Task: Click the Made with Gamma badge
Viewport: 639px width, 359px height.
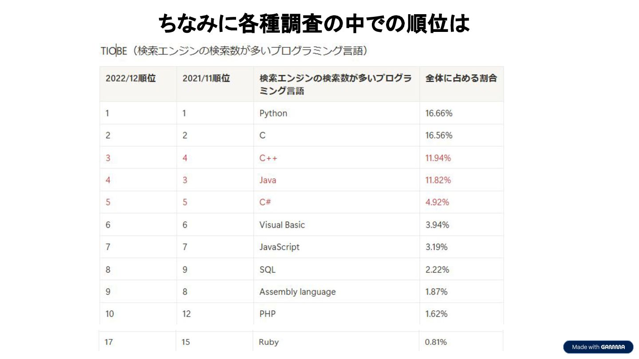Action: (x=598, y=347)
